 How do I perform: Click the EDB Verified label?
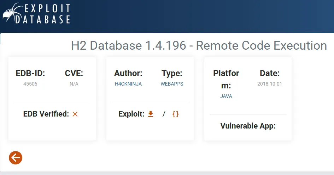point(46,114)
